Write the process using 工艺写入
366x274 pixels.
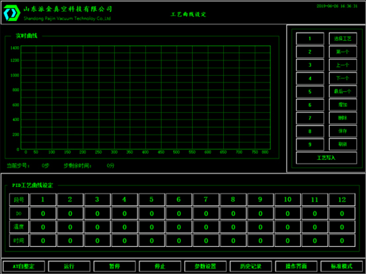point(326,158)
